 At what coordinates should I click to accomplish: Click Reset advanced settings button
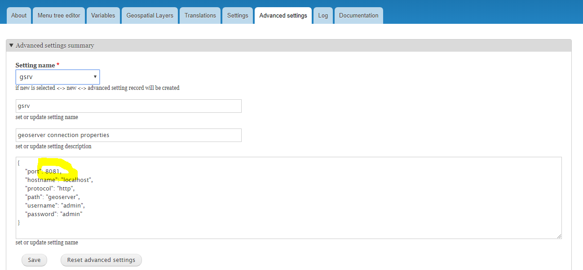click(101, 260)
